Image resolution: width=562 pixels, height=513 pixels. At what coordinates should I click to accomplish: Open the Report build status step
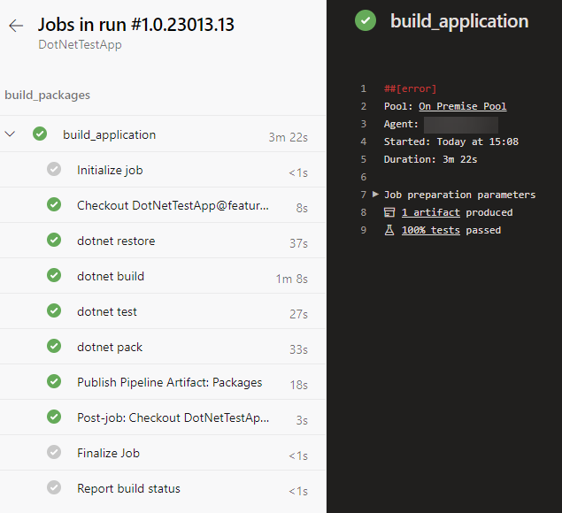tap(128, 488)
